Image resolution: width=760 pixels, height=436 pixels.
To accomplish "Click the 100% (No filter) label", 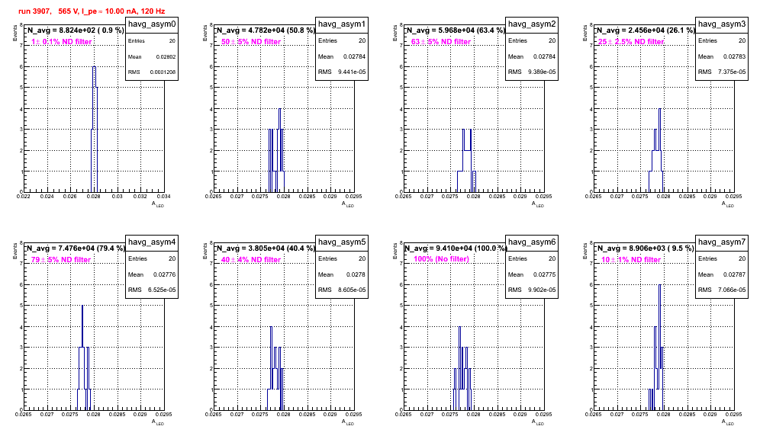I will tap(442, 259).
